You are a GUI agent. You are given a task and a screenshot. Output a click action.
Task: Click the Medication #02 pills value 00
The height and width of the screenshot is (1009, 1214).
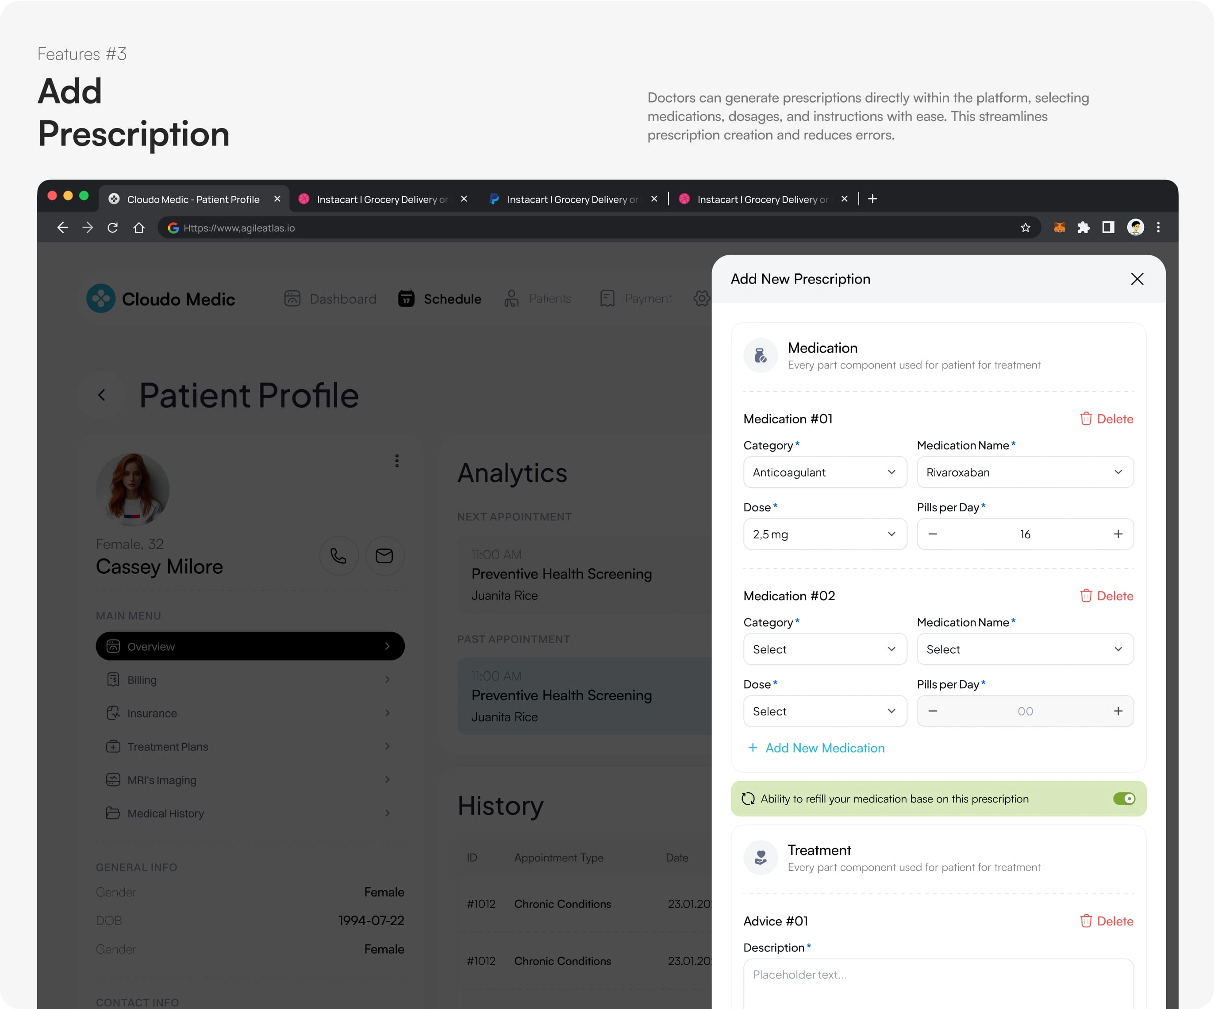point(1025,711)
